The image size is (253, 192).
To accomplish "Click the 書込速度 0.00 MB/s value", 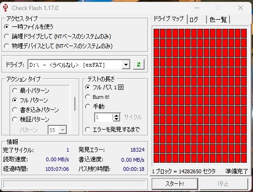I will pyautogui.click(x=133, y=160).
